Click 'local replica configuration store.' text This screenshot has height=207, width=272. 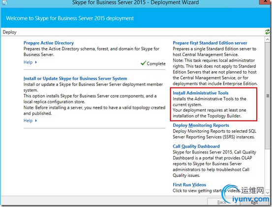54,102
